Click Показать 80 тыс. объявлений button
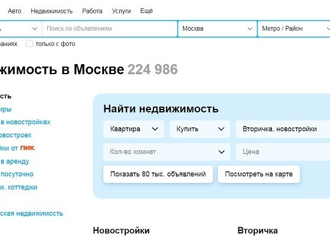Image resolution: width=330 pixels, height=239 pixels. pyautogui.click(x=158, y=174)
